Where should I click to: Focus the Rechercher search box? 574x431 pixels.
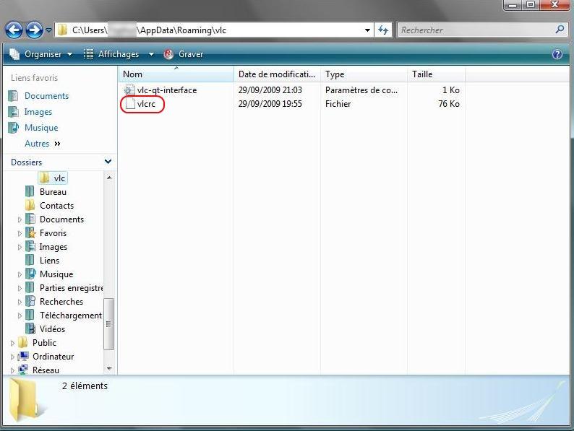(482, 30)
